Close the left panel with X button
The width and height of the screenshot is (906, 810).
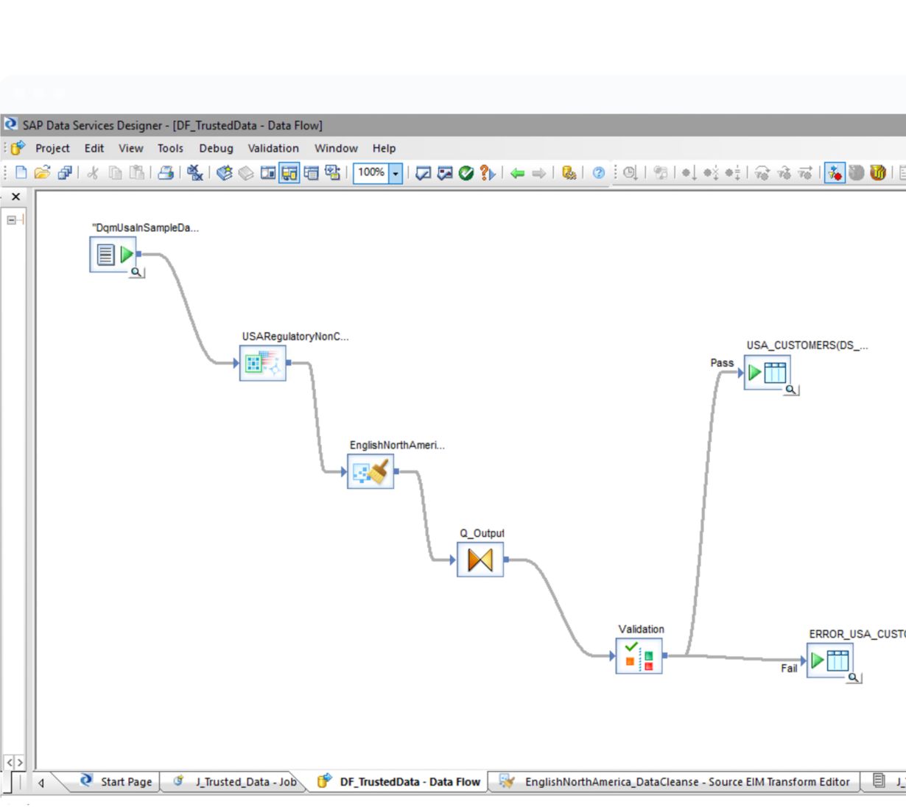pos(15,197)
